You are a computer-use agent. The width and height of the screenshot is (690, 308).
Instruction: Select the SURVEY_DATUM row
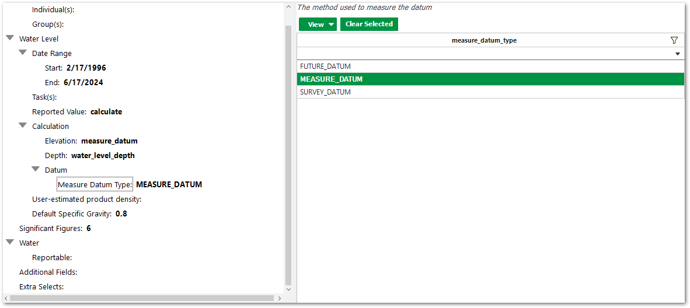point(325,92)
